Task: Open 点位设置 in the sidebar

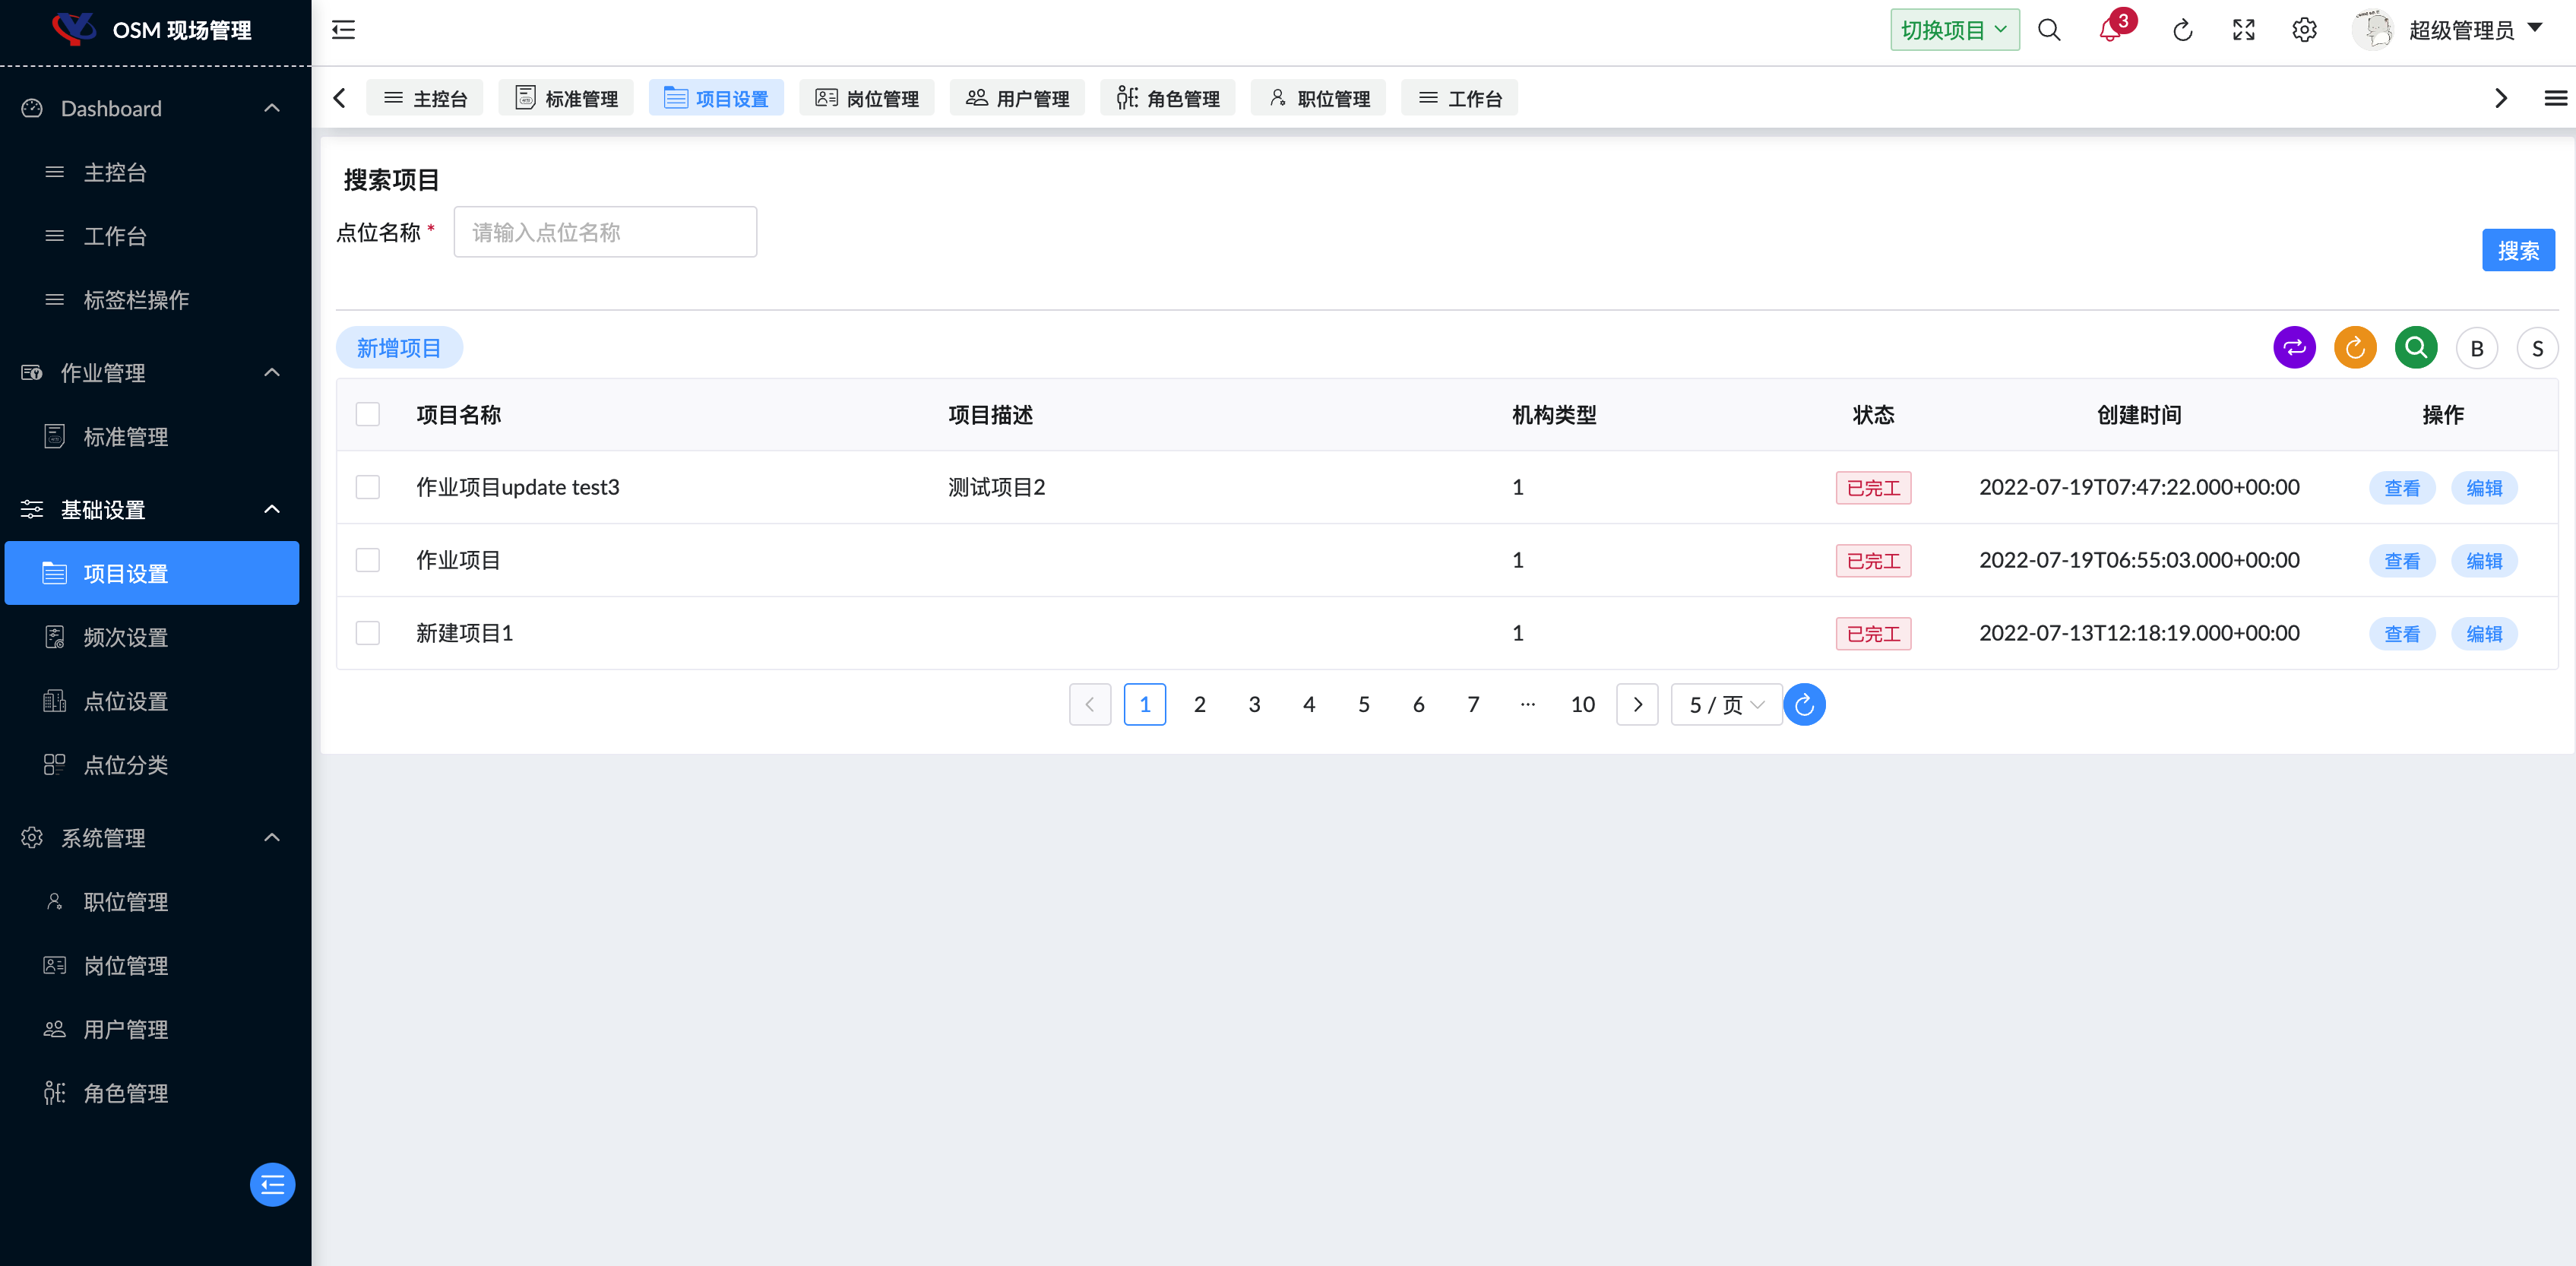Action: coord(152,701)
